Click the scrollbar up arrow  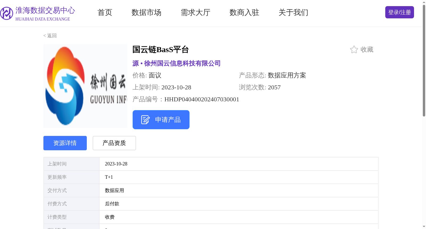click(x=424, y=2)
